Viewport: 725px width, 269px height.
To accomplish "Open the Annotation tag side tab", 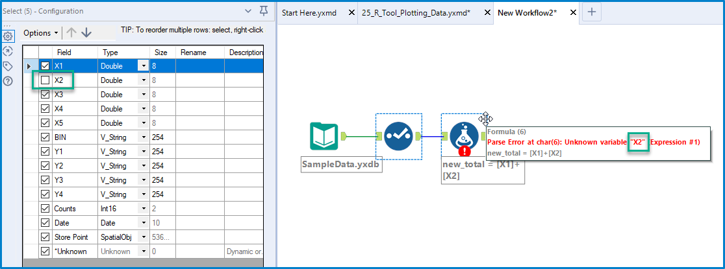I will (8, 66).
